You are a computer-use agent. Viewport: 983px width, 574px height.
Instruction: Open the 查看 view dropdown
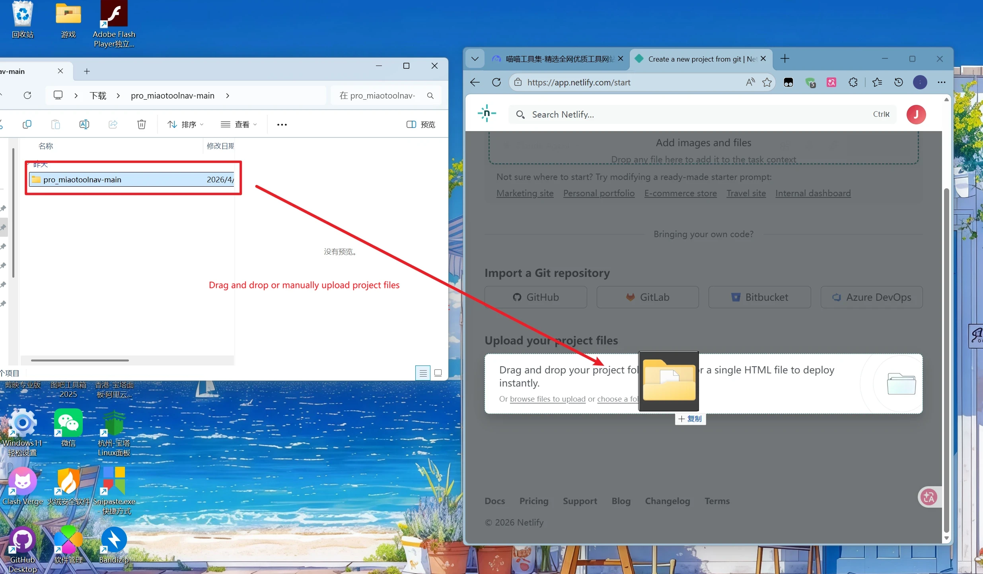coord(239,124)
